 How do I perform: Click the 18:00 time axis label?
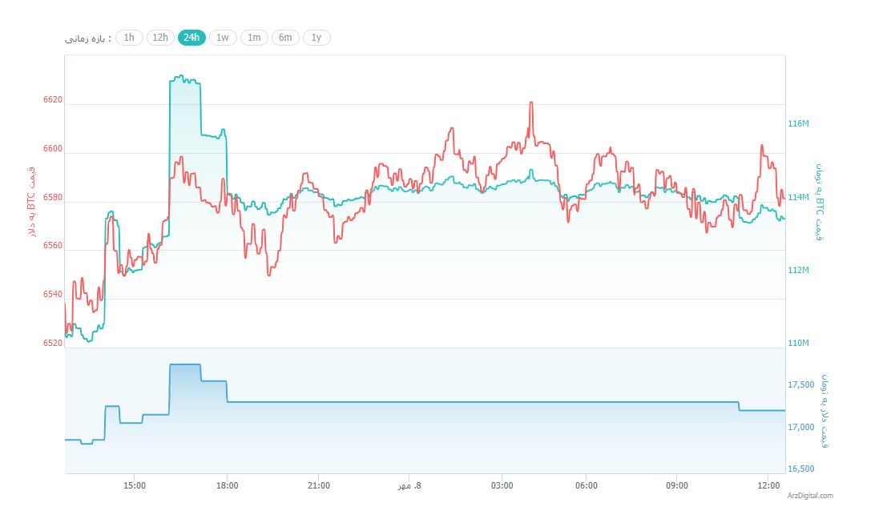(228, 485)
